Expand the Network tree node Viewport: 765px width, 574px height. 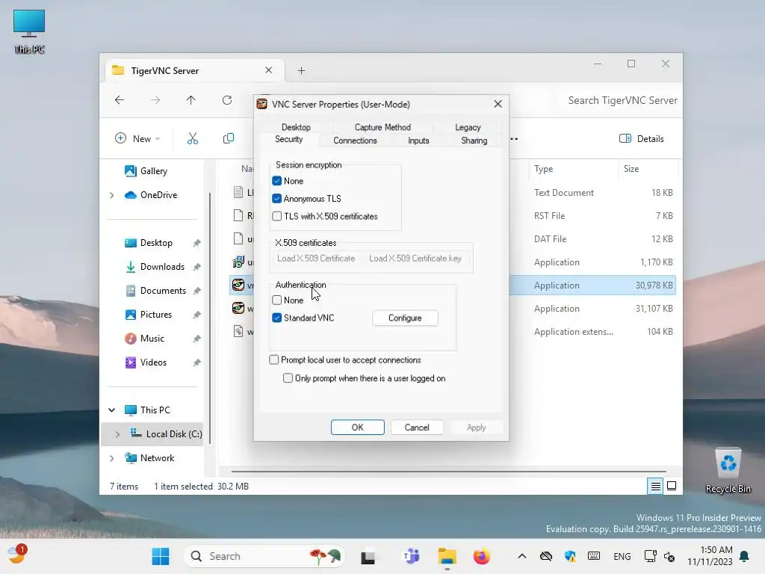tap(112, 458)
